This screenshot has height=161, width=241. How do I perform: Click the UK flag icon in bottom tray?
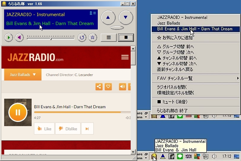click(189, 157)
